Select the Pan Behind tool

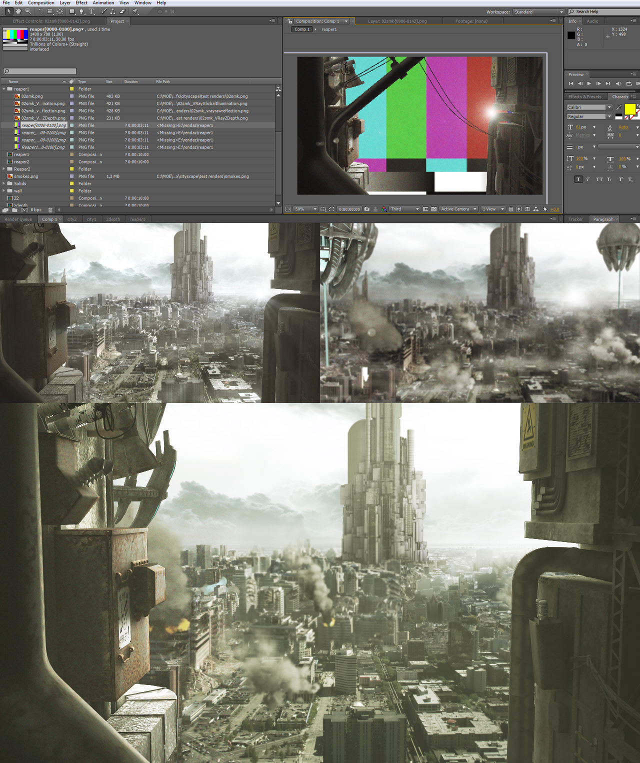(x=60, y=11)
